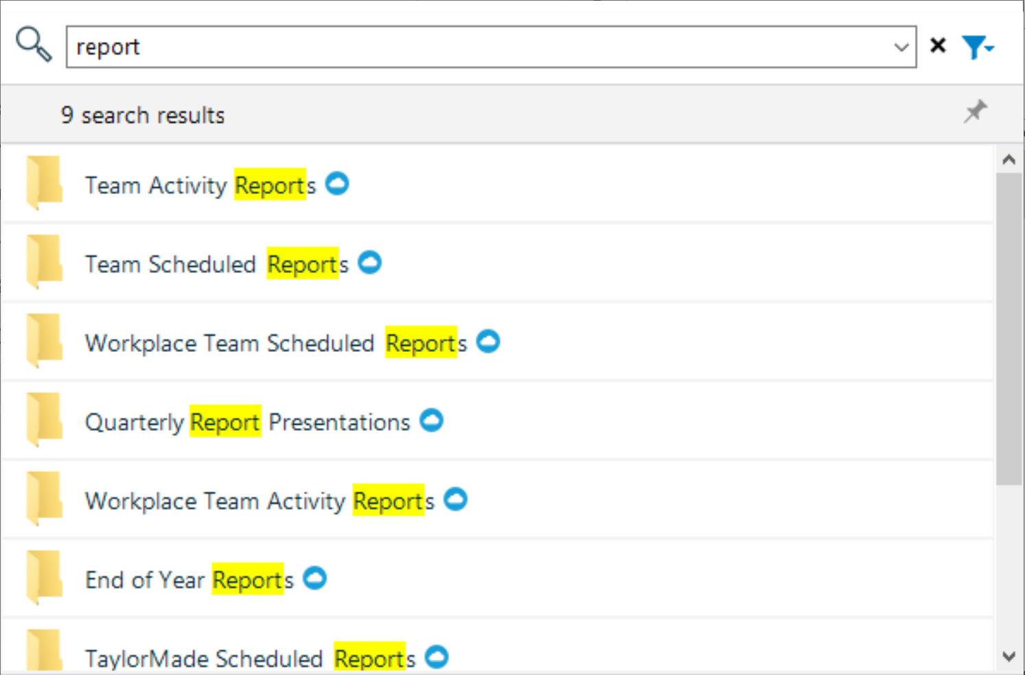Open the End of Year Reports folder
1025x675 pixels.
coord(189,580)
